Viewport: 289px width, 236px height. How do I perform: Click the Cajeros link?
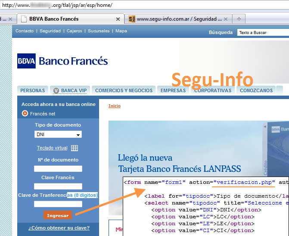point(74,31)
